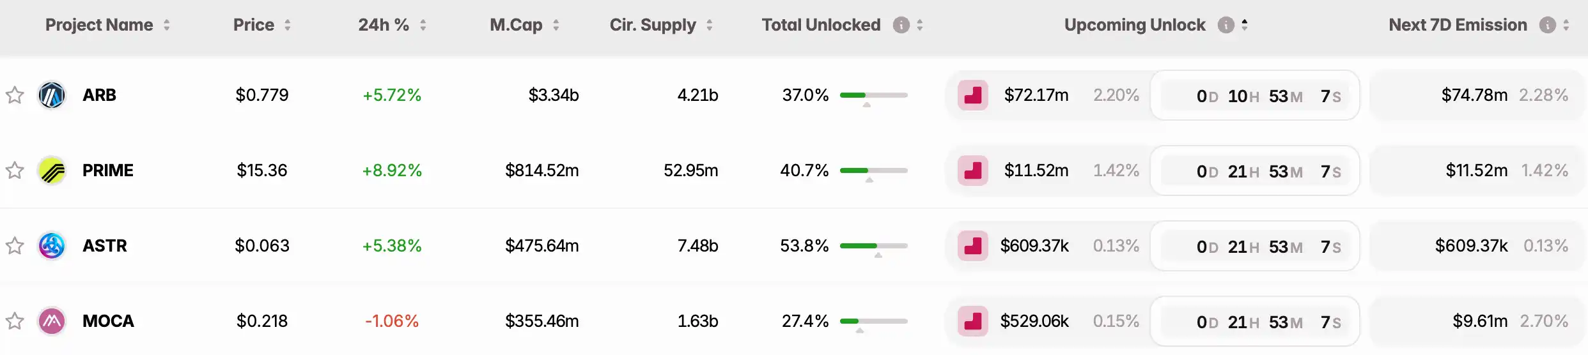Click the Project Name column header
This screenshot has height=355, width=1588.
click(x=99, y=25)
